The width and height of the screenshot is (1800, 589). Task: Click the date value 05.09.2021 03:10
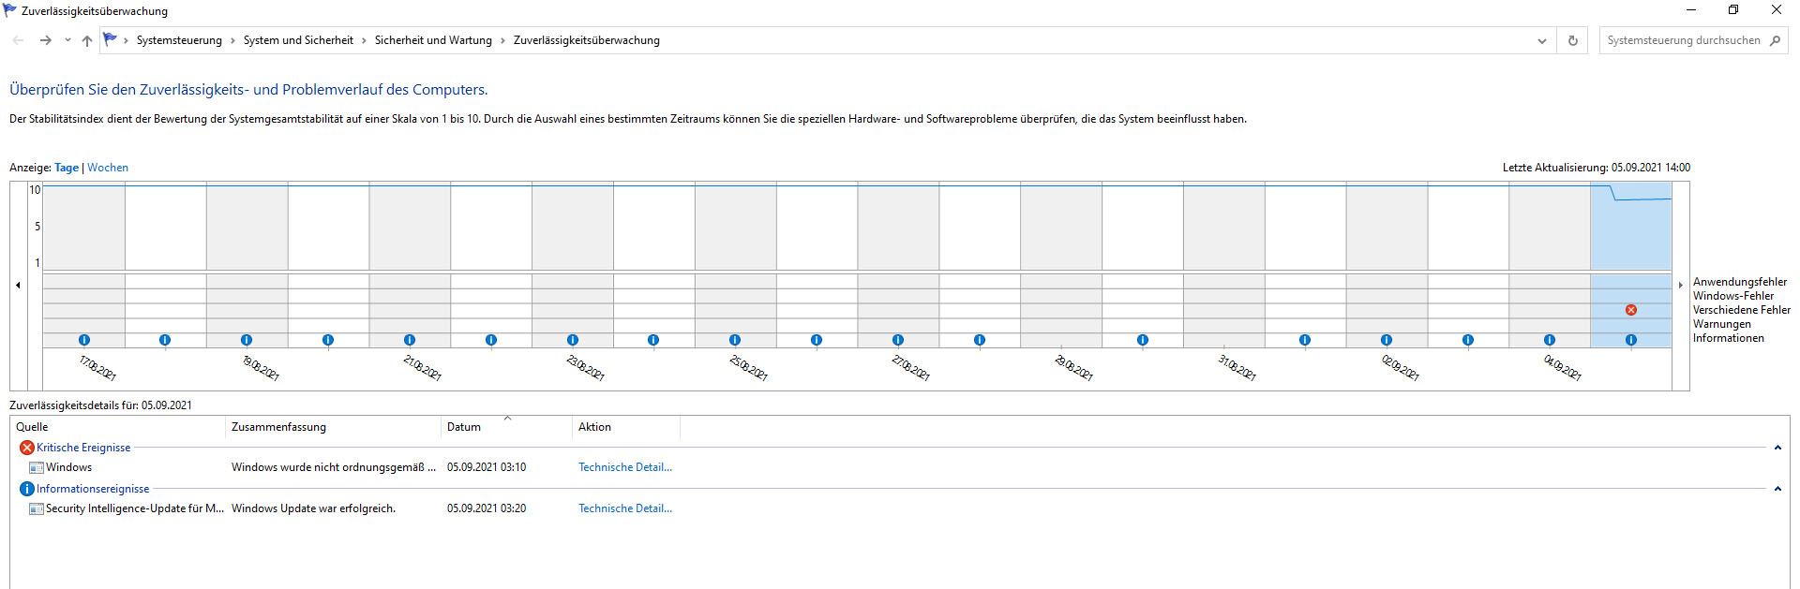(x=487, y=467)
